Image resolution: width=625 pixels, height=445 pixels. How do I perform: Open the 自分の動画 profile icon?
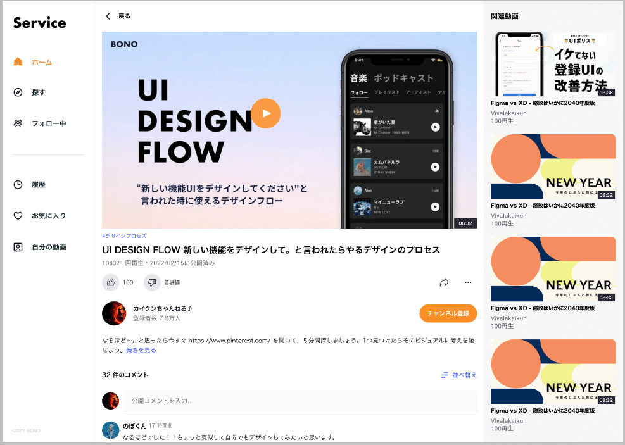click(x=18, y=247)
